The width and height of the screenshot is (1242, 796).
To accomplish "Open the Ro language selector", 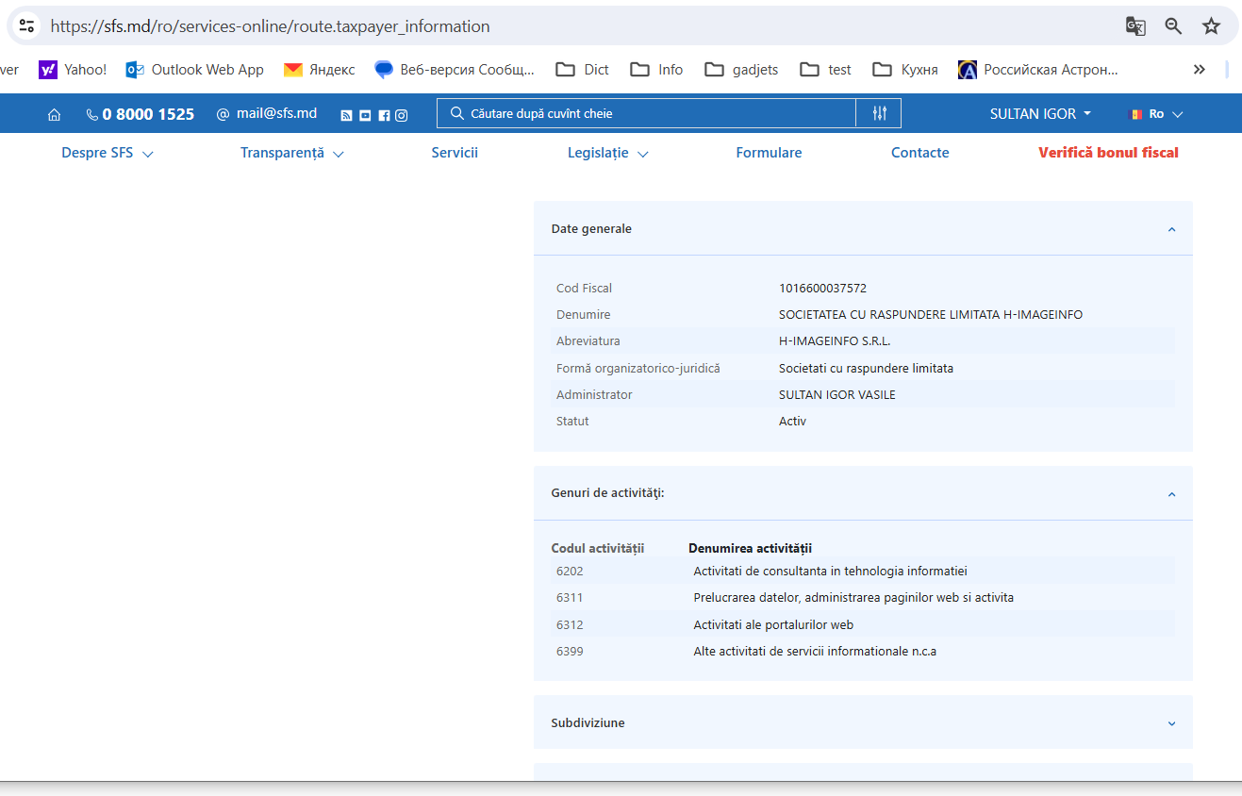I will tap(1155, 114).
